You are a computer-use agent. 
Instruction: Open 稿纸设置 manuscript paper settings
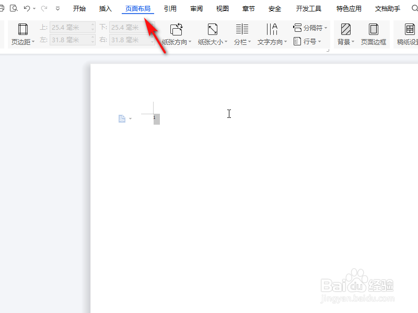click(x=408, y=34)
